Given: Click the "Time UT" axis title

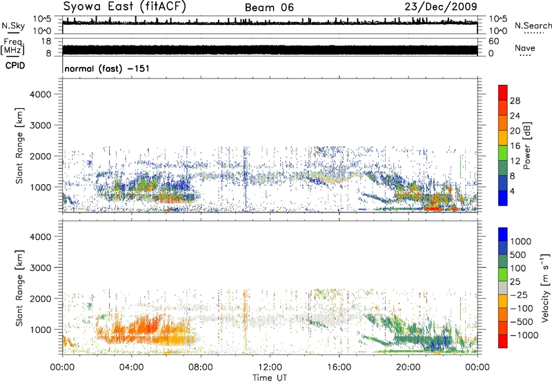Looking at the screenshot, I should coord(270,378).
